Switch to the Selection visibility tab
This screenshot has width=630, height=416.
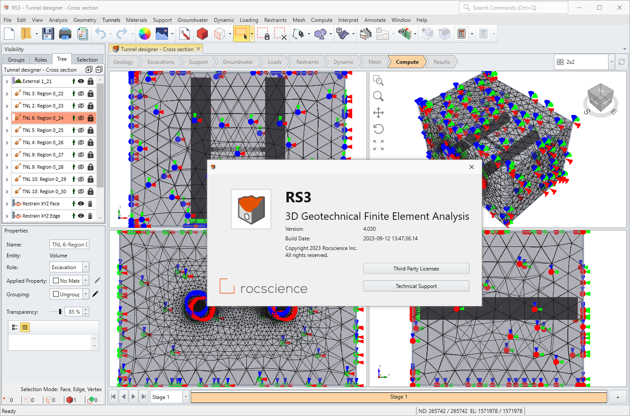click(87, 59)
